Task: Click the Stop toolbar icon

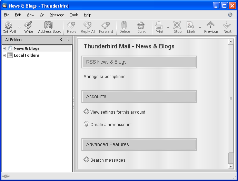Action: click(177, 25)
